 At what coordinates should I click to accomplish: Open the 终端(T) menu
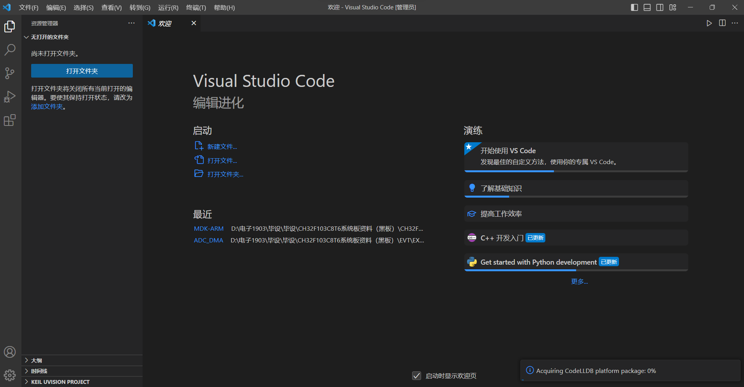coord(196,7)
